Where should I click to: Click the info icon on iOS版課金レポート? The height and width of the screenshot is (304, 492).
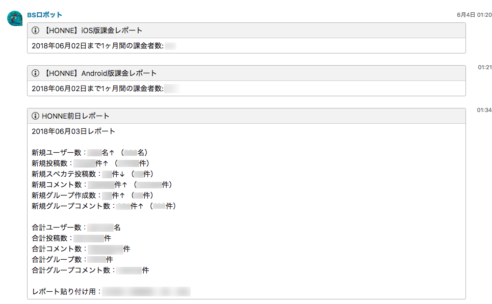click(36, 31)
